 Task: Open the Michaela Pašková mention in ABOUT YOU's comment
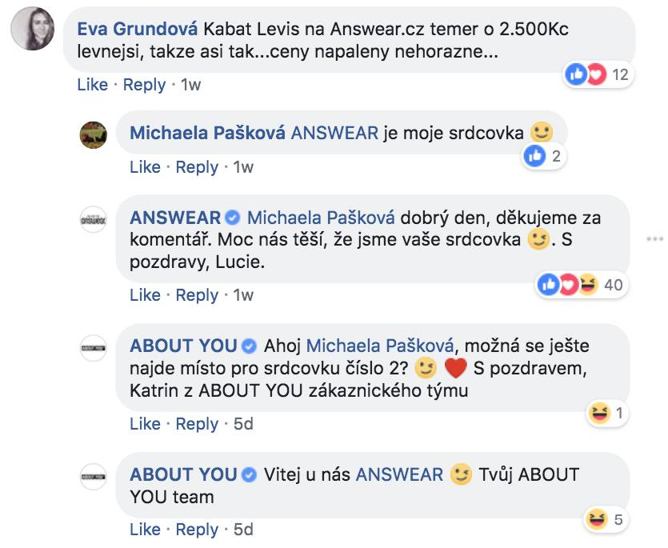tap(380, 346)
